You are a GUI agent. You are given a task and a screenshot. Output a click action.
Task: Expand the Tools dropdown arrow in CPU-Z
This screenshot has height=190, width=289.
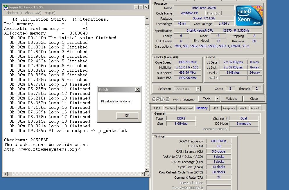[x=218, y=99]
